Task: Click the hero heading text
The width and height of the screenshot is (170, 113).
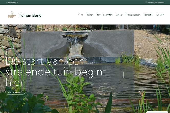Action: point(56,71)
